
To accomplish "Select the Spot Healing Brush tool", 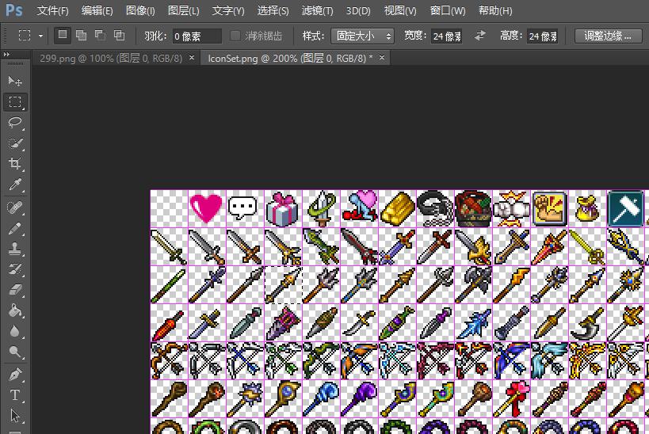I will point(15,207).
